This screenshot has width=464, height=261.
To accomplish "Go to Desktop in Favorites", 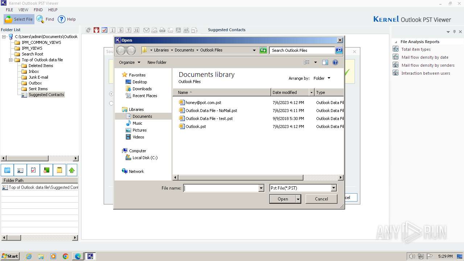I will [x=140, y=82].
